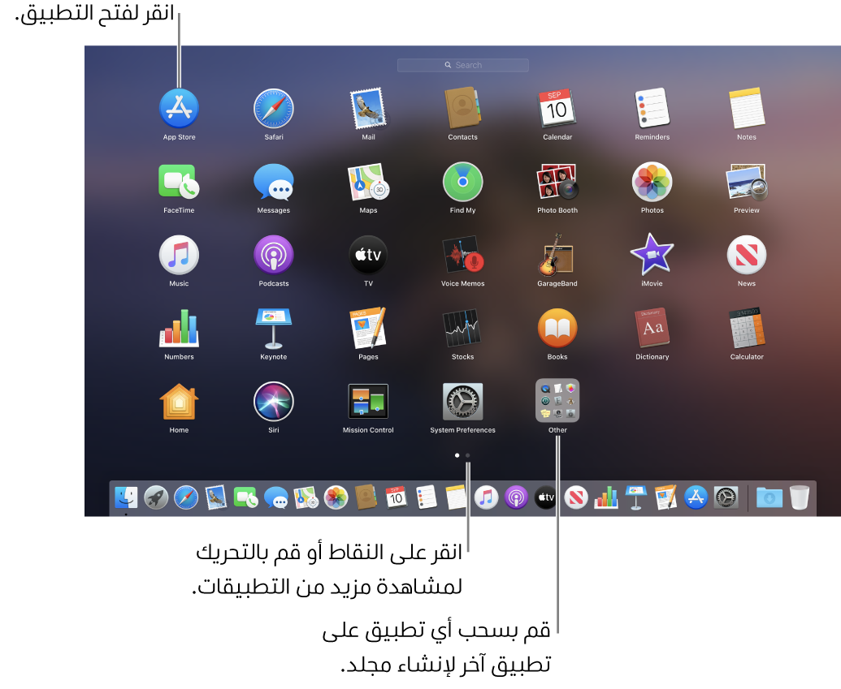Go to the second Launchpad page dot
841x689 pixels.
pyautogui.click(x=468, y=455)
